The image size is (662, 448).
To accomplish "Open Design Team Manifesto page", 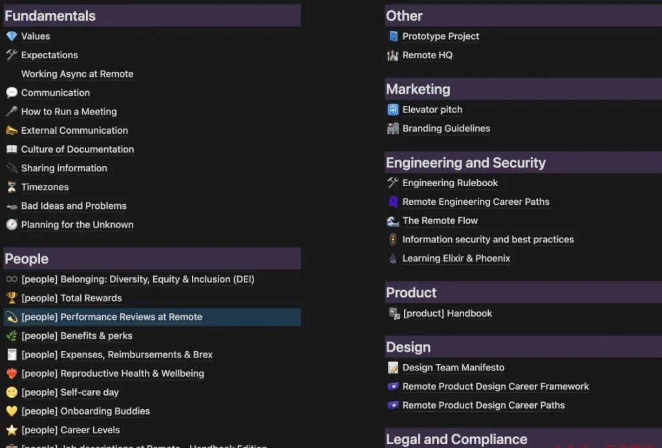I will pos(453,368).
